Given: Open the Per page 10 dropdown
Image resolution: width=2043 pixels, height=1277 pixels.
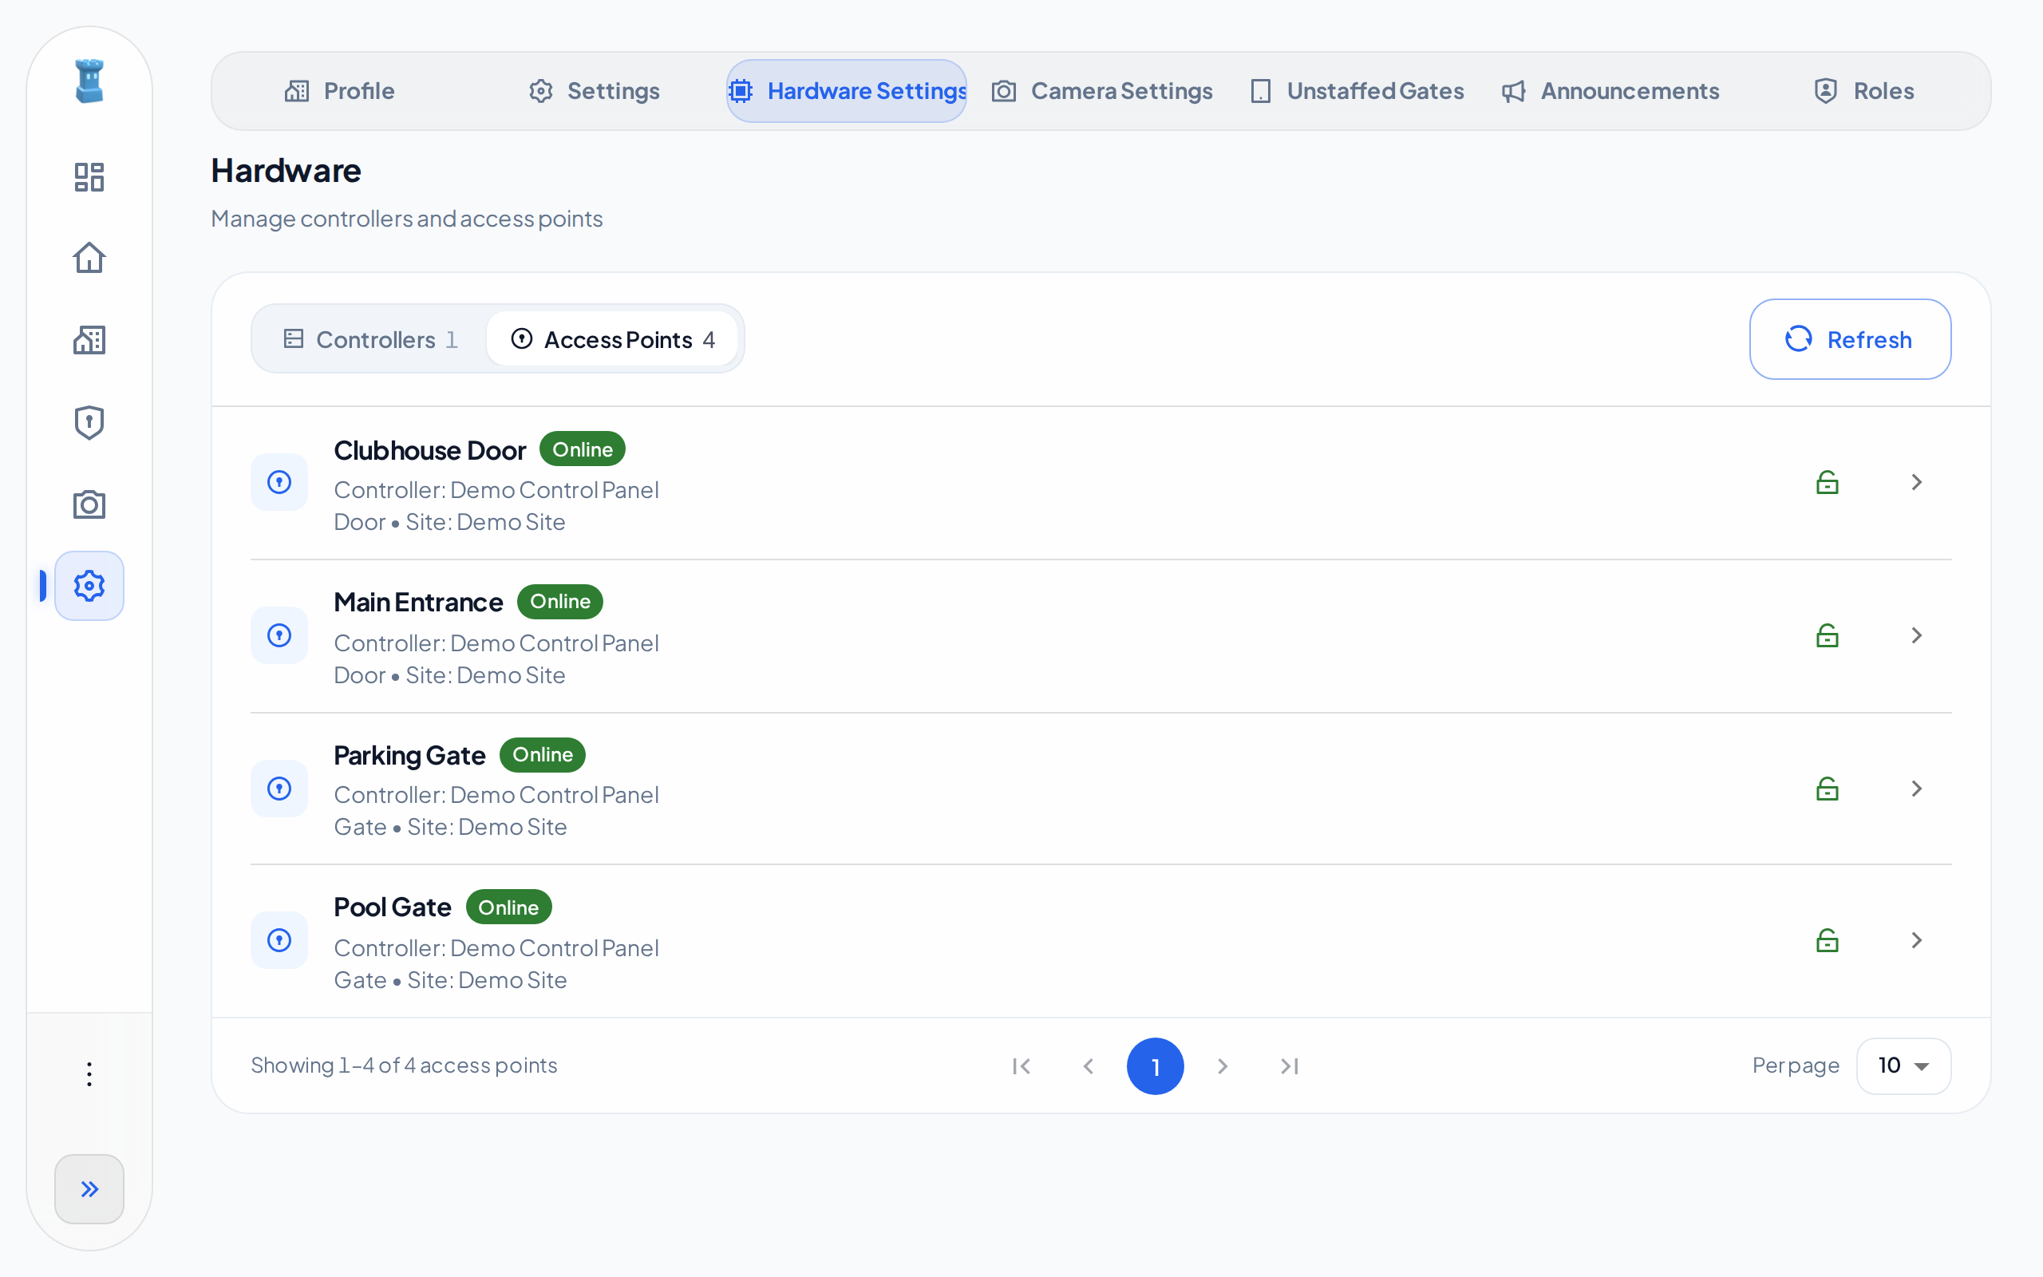Looking at the screenshot, I should tap(1903, 1065).
